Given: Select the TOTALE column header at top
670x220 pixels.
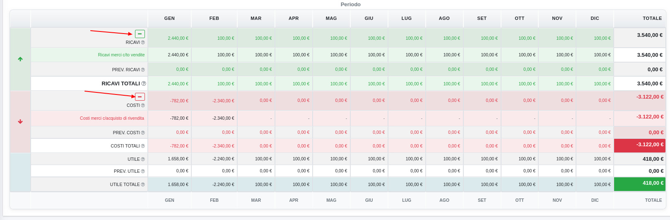Looking at the screenshot, I should click(x=652, y=18).
